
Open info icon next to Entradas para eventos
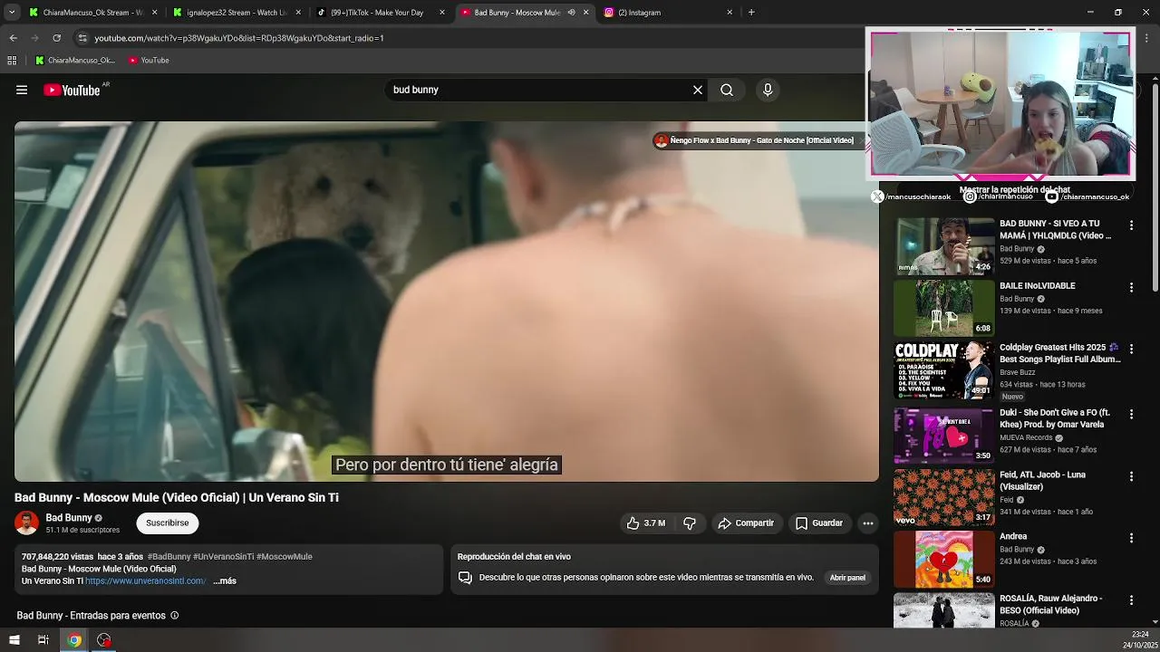tap(175, 616)
